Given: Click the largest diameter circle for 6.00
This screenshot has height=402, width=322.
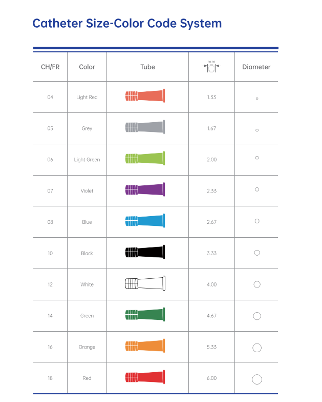Looking at the screenshot, I should click(257, 379).
